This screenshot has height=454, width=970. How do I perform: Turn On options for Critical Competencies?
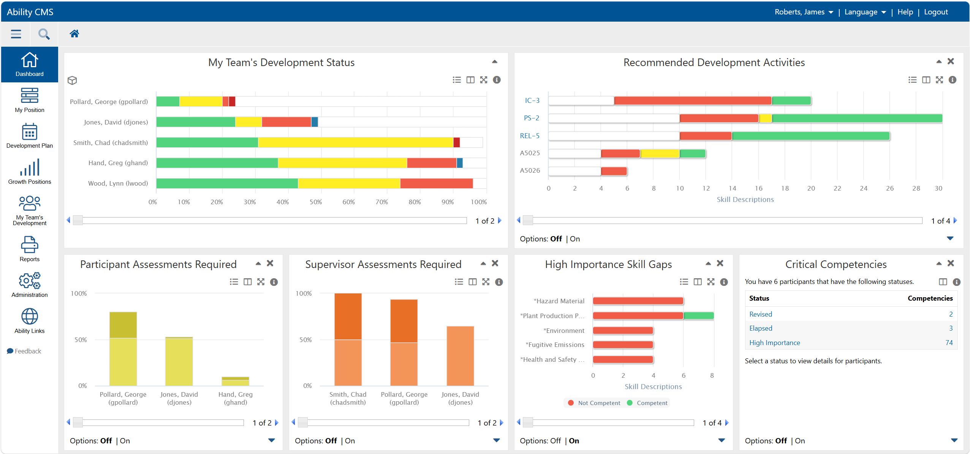(800, 441)
